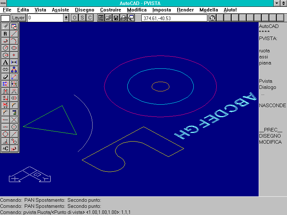This screenshot has width=287, height=215.
Task: Select the linear Dimension tool
Action: tap(14, 62)
